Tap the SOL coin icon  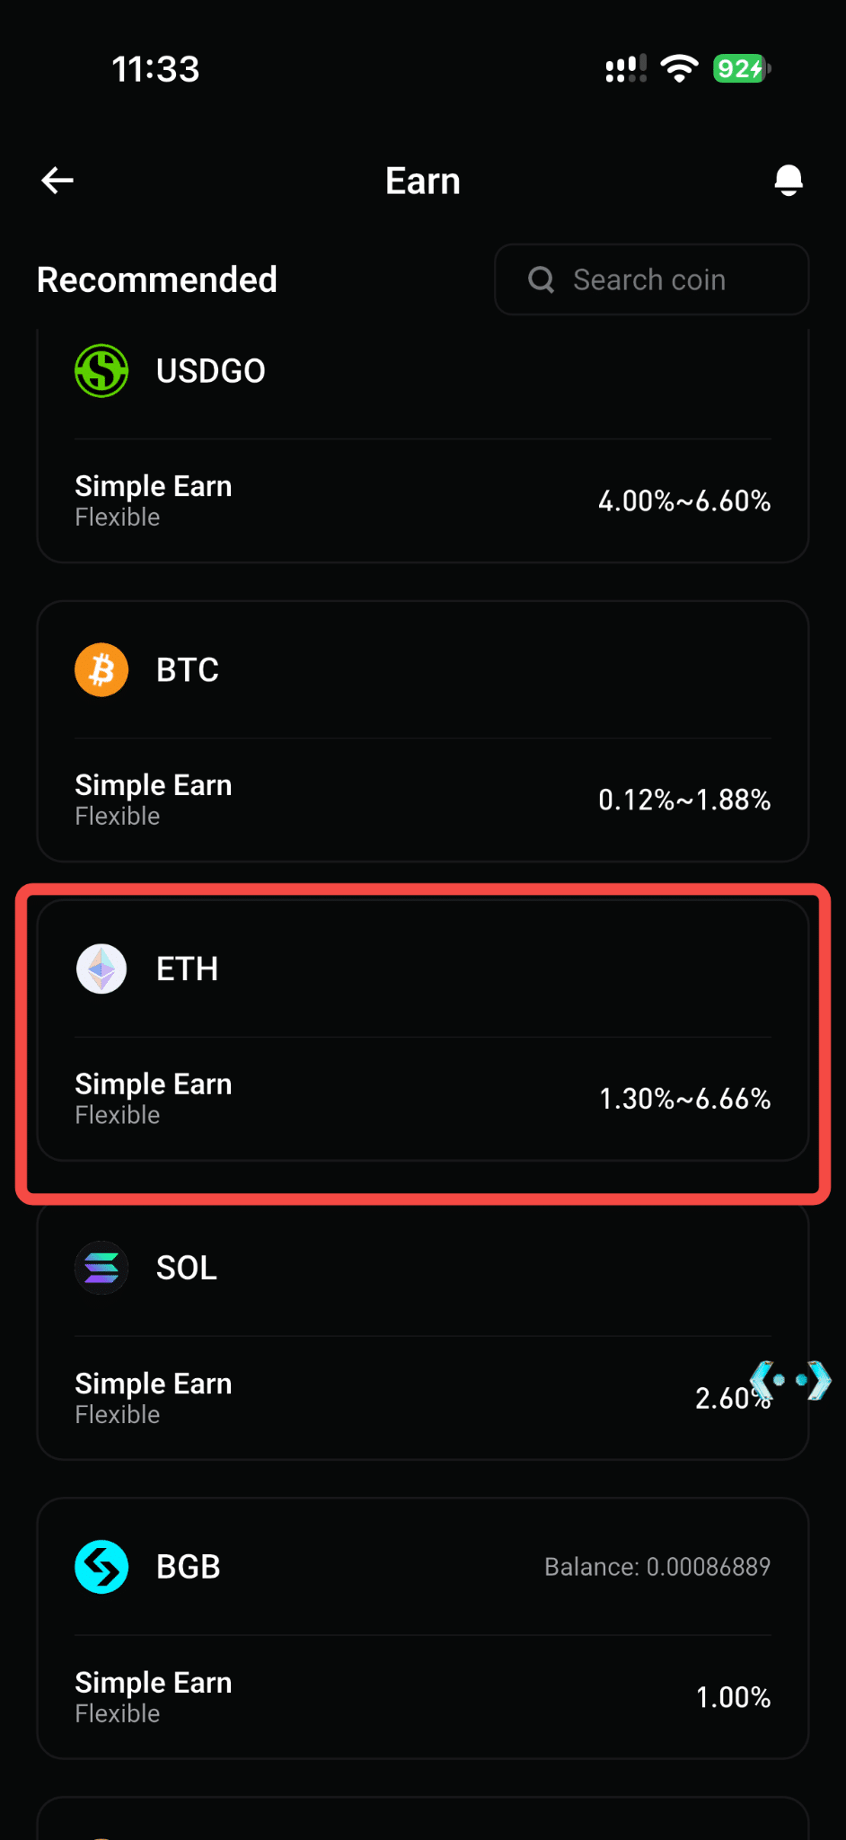[x=101, y=1268]
